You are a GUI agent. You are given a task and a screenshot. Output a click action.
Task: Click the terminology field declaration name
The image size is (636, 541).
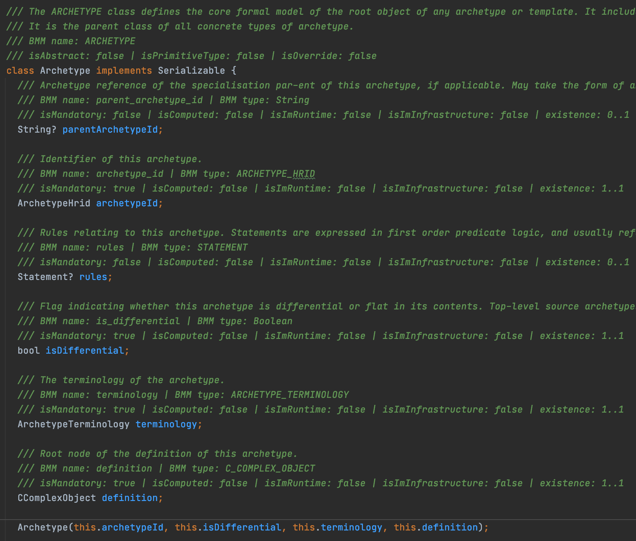tap(166, 424)
